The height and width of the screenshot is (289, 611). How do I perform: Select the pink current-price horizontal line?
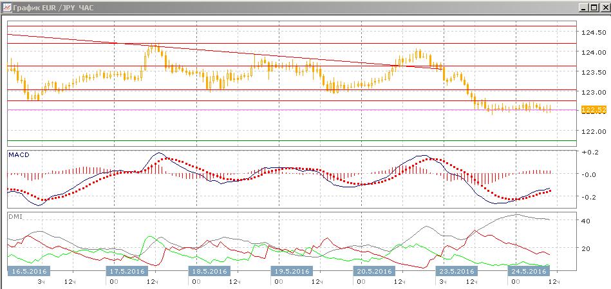point(292,110)
